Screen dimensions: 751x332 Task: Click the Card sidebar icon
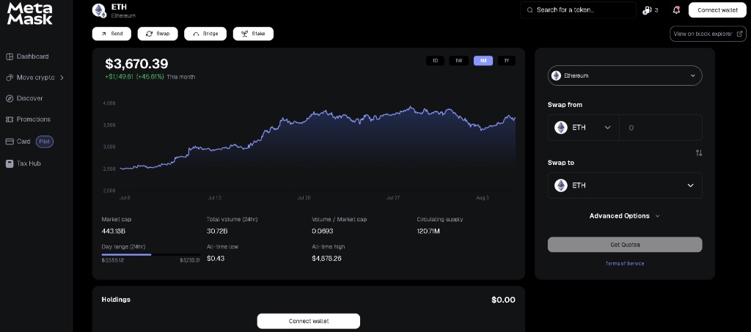click(x=10, y=141)
